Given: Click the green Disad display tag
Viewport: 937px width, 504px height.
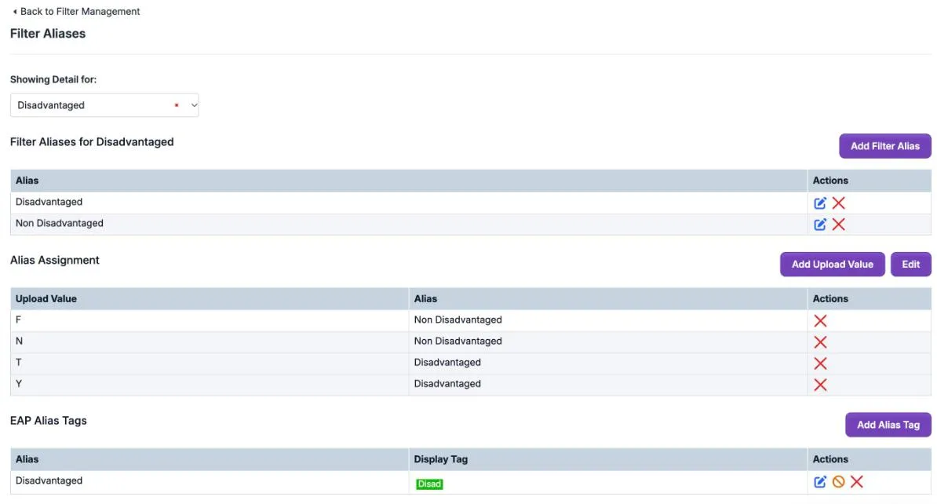Looking at the screenshot, I should tap(430, 484).
